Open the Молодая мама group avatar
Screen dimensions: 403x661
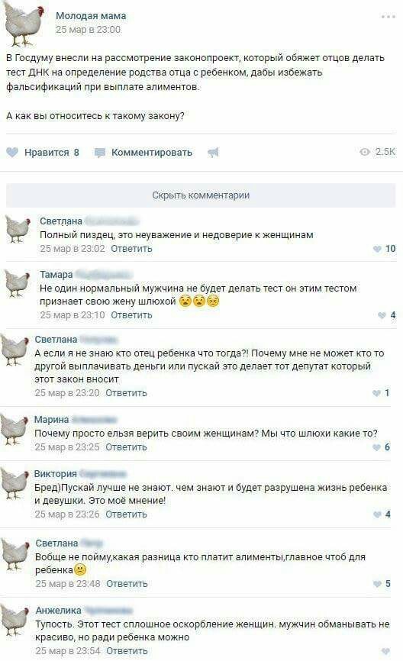tap(25, 24)
